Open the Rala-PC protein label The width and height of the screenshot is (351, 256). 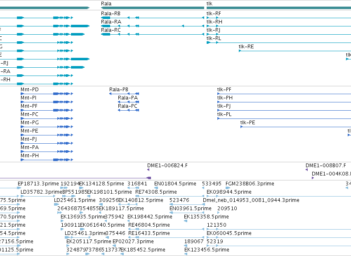[127, 106]
